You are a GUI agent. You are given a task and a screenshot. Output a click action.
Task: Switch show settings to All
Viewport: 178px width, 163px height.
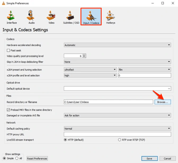[x=17, y=158]
